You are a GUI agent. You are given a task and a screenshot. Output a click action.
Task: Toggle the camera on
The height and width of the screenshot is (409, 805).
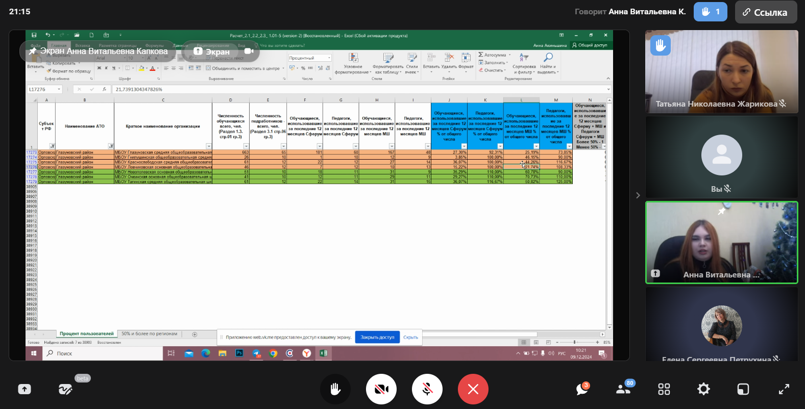click(x=381, y=389)
